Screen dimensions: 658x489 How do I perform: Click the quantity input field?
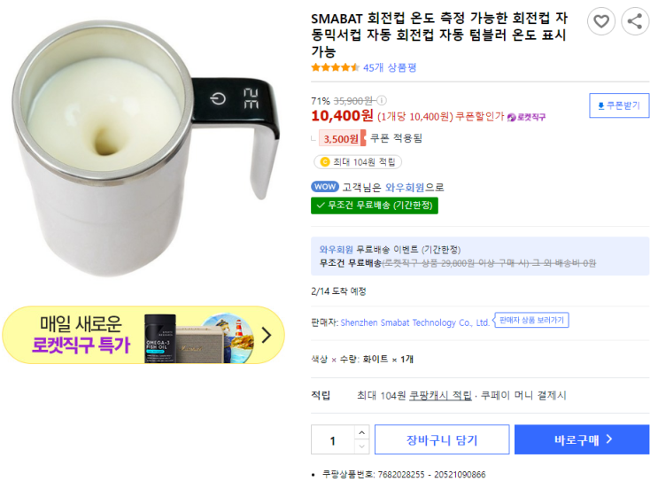(333, 440)
